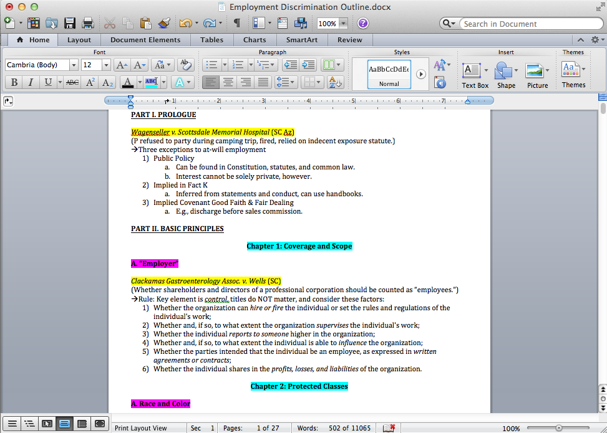
Task: Click the Clear Formatting icon
Action: pos(185,65)
